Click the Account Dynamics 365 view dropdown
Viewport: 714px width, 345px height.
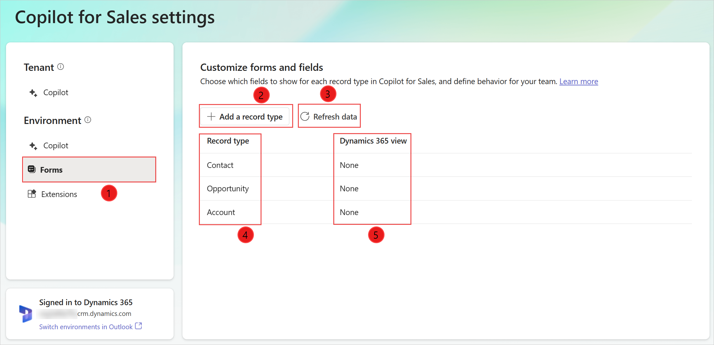tap(349, 212)
